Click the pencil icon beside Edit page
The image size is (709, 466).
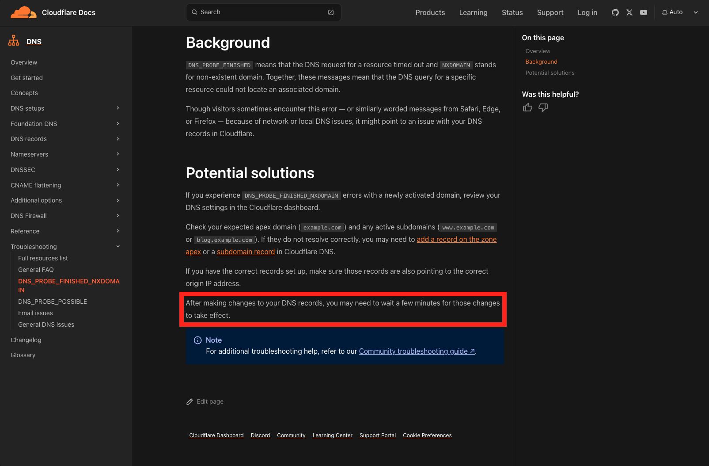click(x=190, y=402)
